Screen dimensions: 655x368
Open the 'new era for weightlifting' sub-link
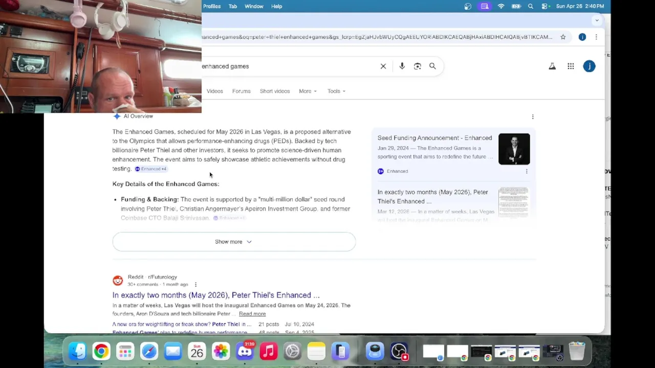[182, 324]
